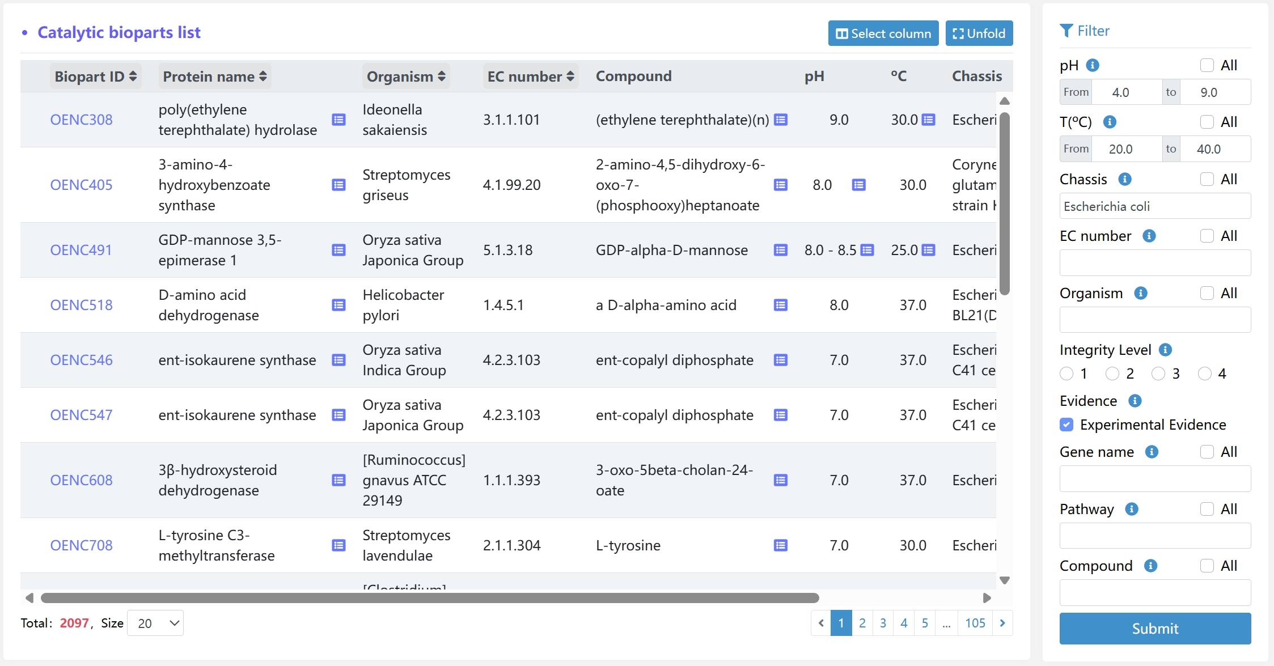
Task: Click pH detail icon beside 8.0 - 8.5
Action: pyautogui.click(x=867, y=250)
